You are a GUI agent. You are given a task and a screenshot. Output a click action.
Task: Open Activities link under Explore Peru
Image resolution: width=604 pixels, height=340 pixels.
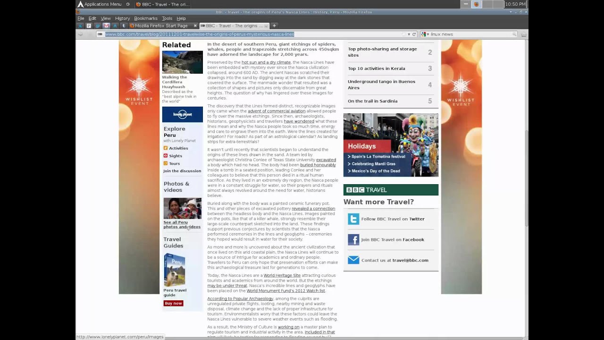(x=178, y=148)
